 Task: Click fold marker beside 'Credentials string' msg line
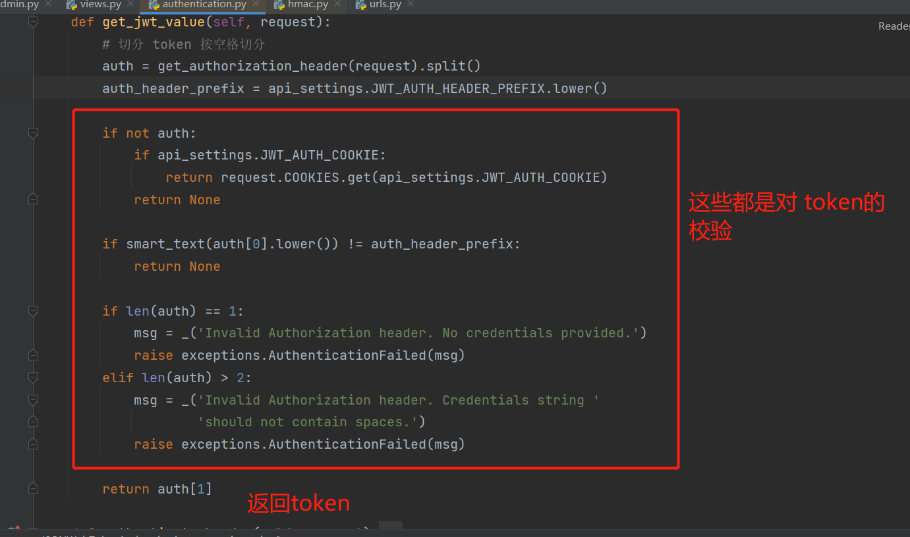coord(33,400)
